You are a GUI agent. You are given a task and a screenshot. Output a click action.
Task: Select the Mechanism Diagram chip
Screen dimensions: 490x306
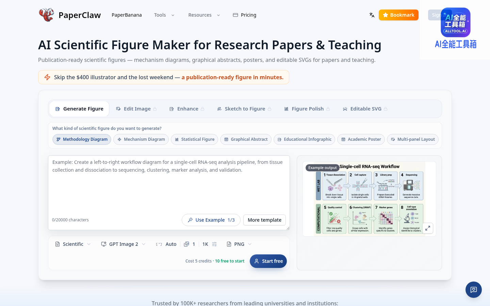coord(141,139)
